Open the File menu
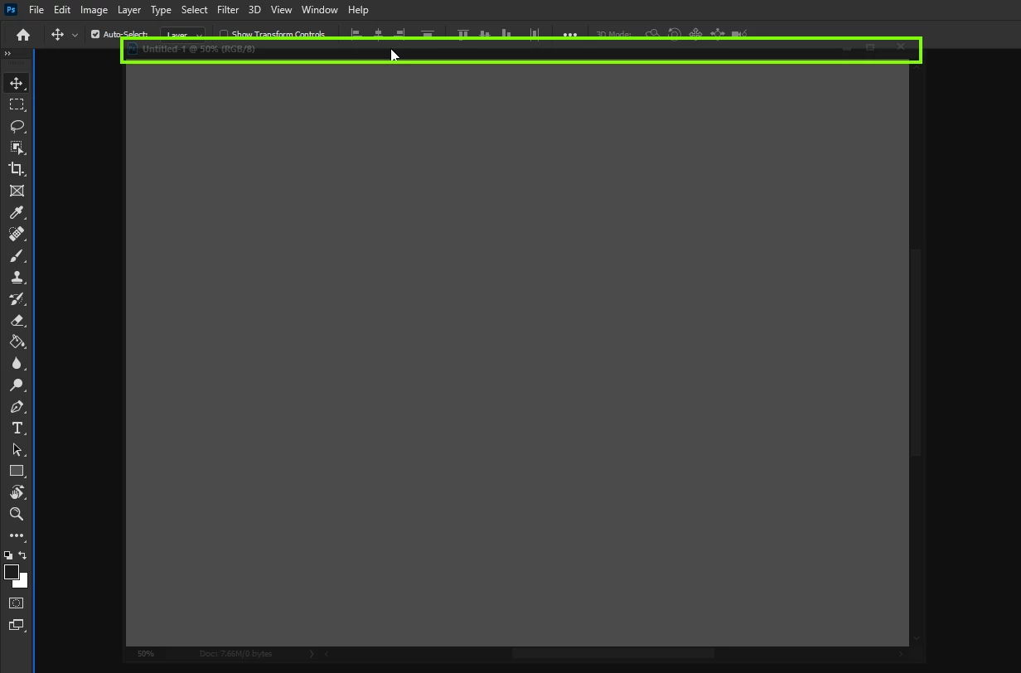Viewport: 1021px width, 673px height. [x=36, y=10]
